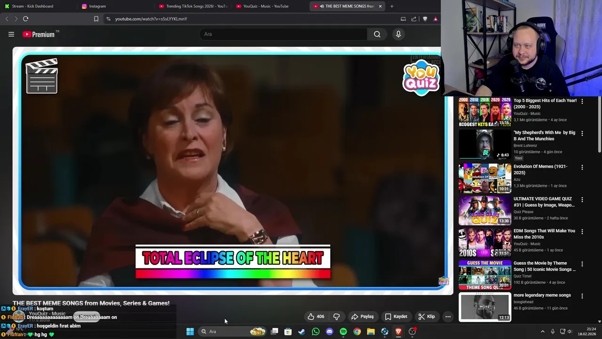Click the Windows taskbar search box
602x339 pixels.
(232, 331)
